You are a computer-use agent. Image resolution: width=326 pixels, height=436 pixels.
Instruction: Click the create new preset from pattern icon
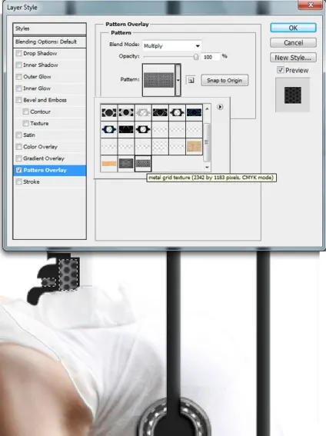[x=191, y=81]
